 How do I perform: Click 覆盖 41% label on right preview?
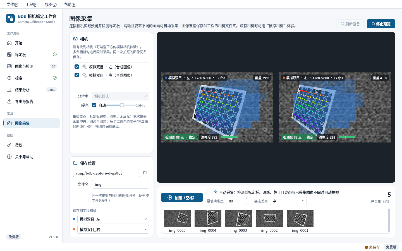click(x=380, y=78)
